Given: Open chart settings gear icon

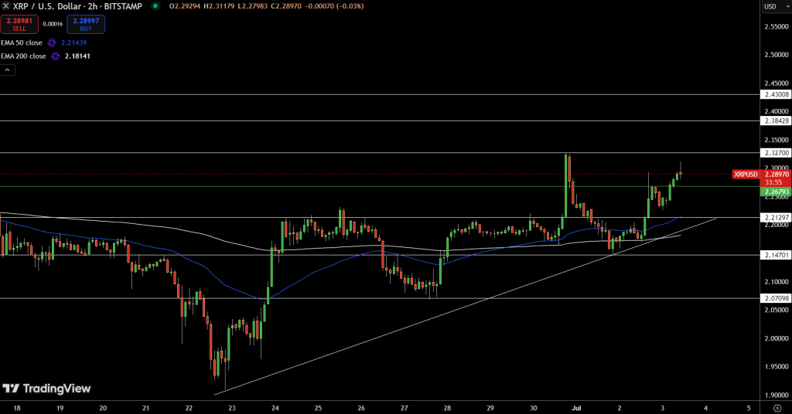Looking at the screenshot, I should point(777,408).
